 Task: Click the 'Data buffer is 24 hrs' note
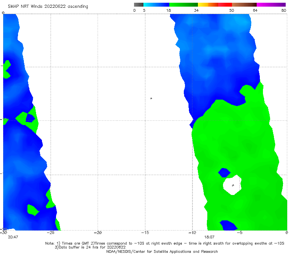pos(90,247)
